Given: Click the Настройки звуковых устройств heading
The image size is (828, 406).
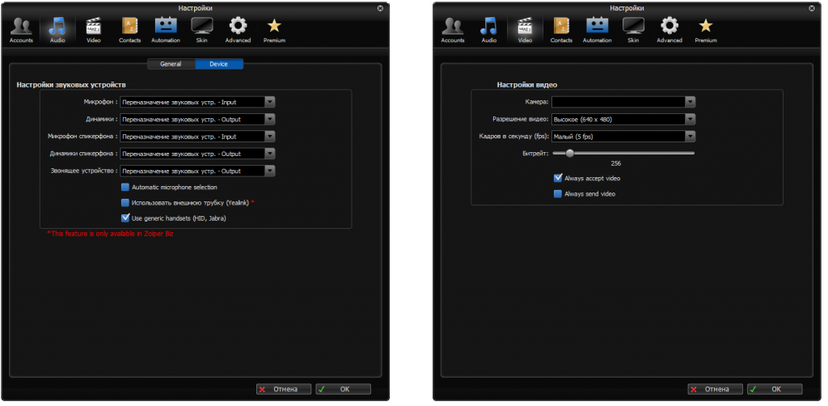Looking at the screenshot, I should click(71, 84).
